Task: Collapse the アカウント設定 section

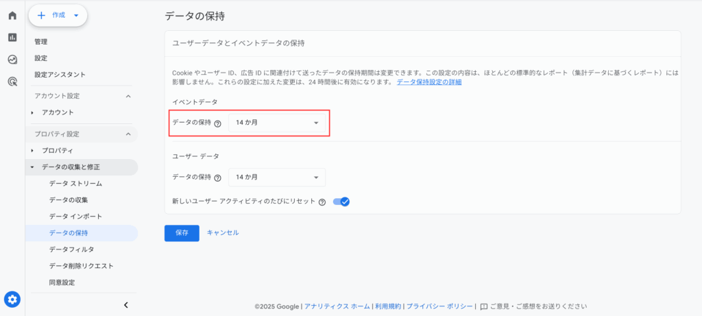Action: 128,96
